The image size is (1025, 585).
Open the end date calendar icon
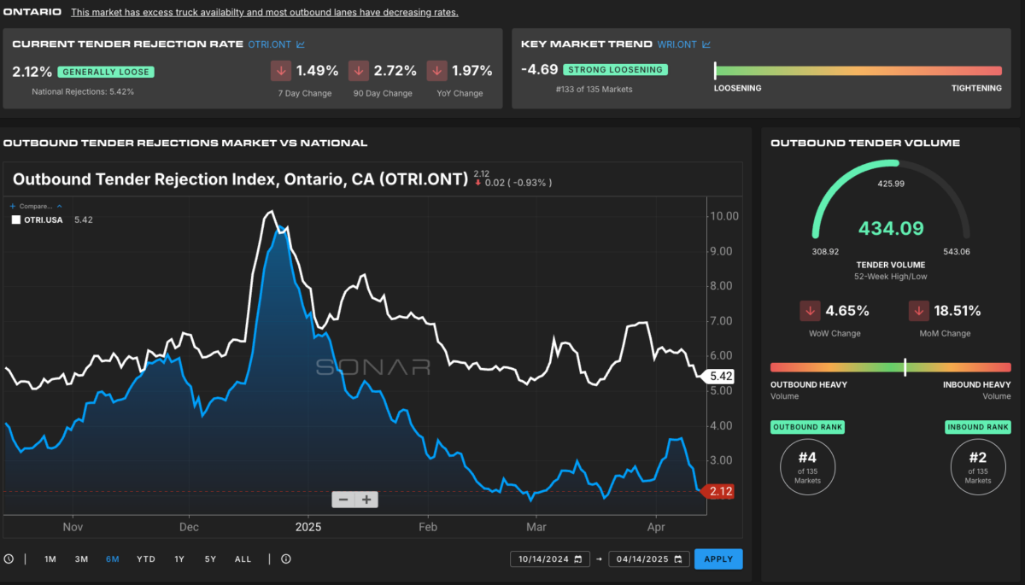677,559
